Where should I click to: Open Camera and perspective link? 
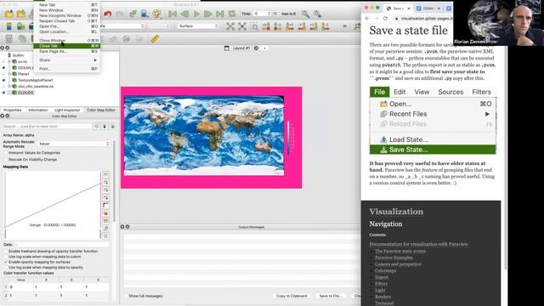pos(398,264)
